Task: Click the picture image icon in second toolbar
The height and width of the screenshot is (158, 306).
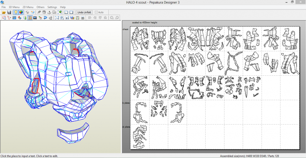Action: pyautogui.click(x=35, y=18)
